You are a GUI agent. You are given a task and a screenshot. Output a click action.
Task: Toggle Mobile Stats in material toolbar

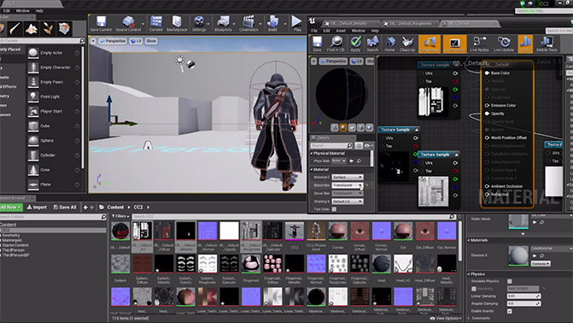[547, 44]
